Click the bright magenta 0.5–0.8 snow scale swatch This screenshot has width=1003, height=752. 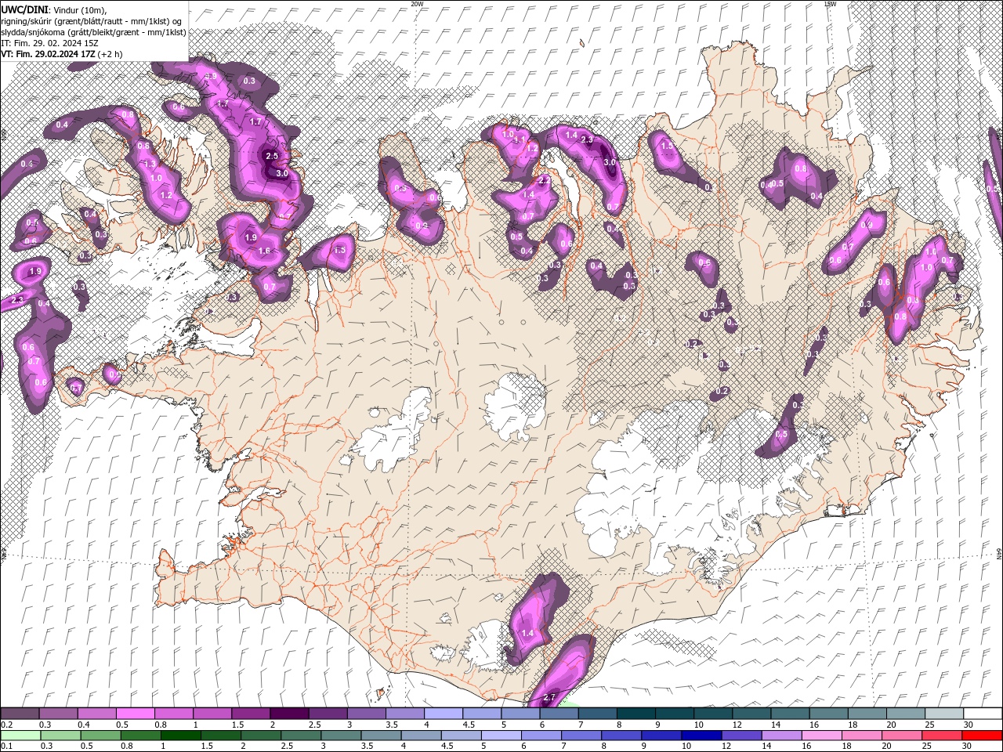135,714
